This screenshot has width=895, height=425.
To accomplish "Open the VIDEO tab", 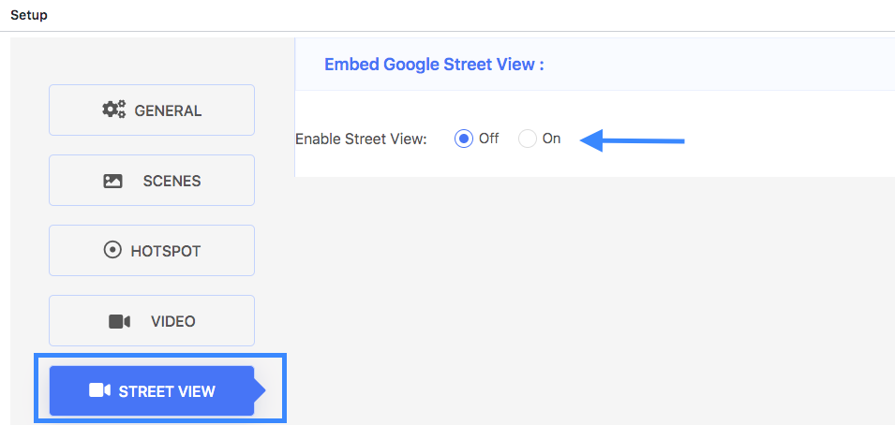I will 152,320.
